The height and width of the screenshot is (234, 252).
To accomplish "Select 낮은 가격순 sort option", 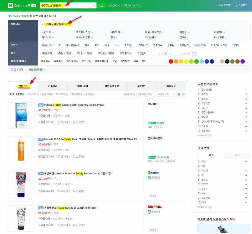I will coord(33,94).
